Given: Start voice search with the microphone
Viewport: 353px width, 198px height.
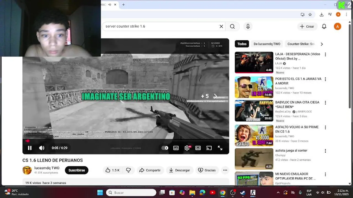Looking at the screenshot, I should coord(248,26).
